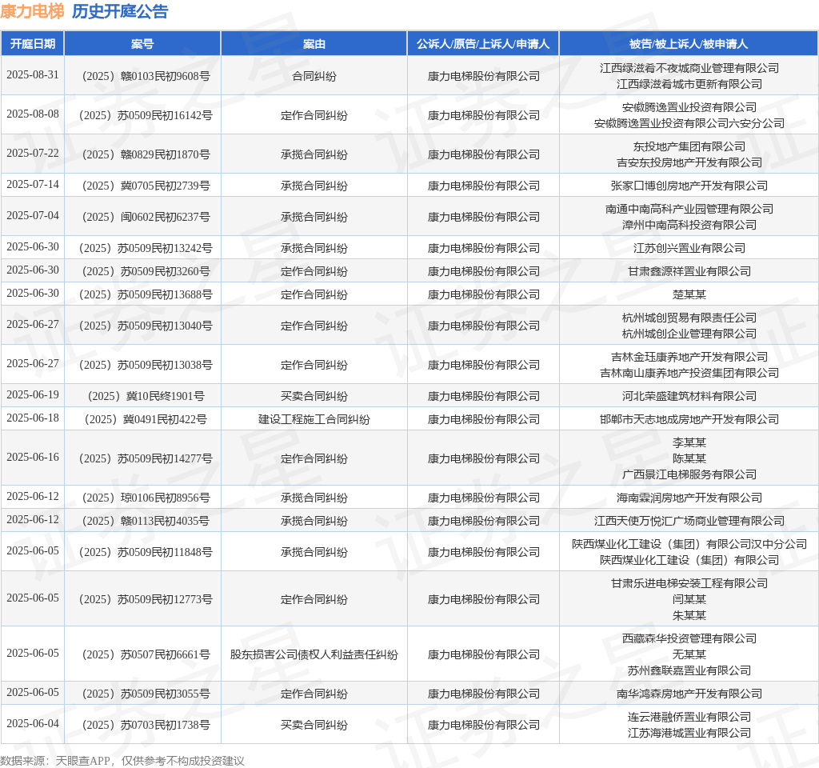819x768 pixels.
Task: Click defendant 吉安东投房地产开发有限公司
Action: click(x=689, y=162)
